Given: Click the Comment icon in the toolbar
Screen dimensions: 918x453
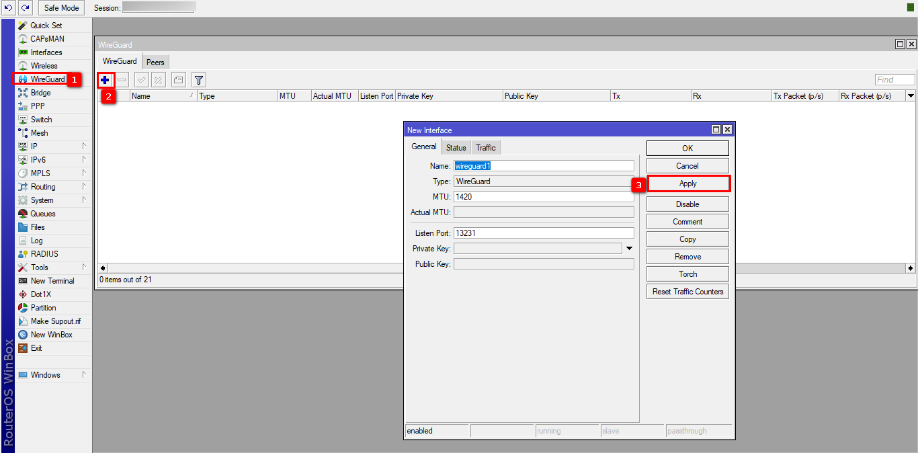Looking at the screenshot, I should pos(178,80).
